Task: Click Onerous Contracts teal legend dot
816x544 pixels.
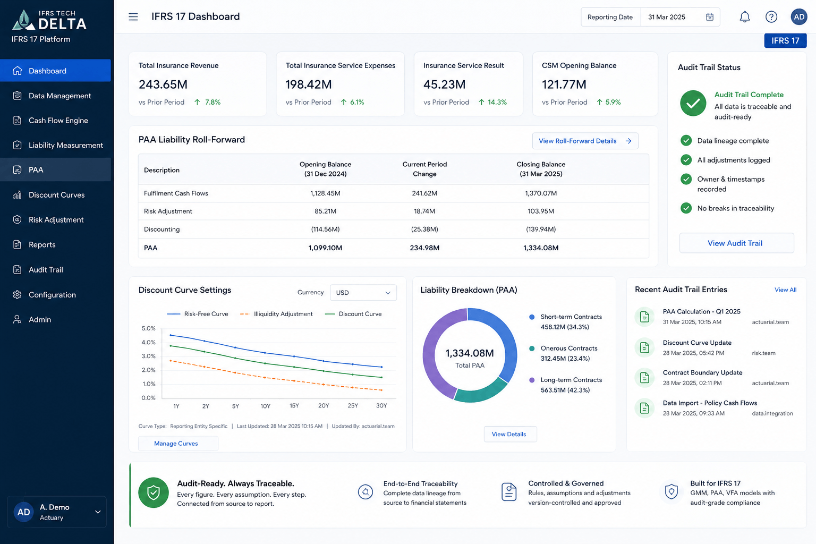Action: click(x=532, y=348)
